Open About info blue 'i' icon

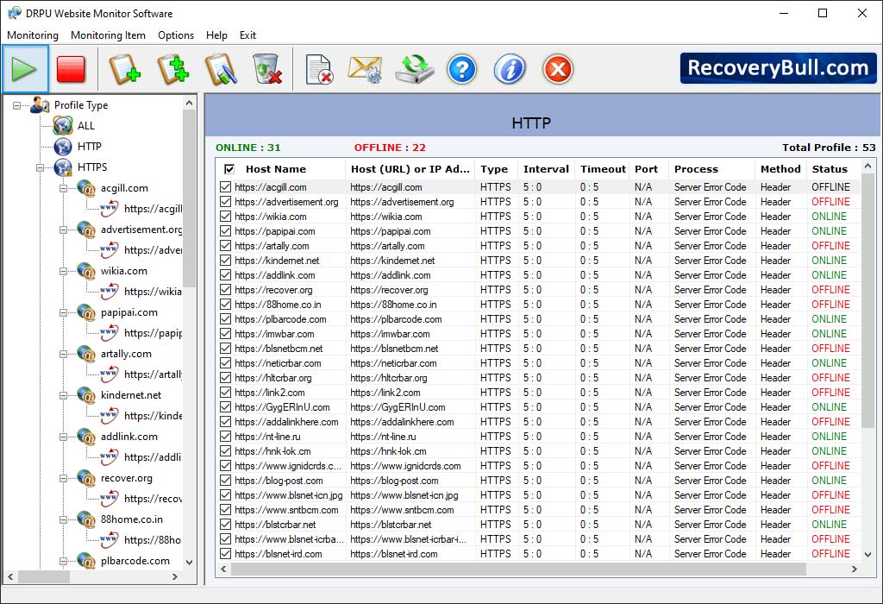pos(509,69)
